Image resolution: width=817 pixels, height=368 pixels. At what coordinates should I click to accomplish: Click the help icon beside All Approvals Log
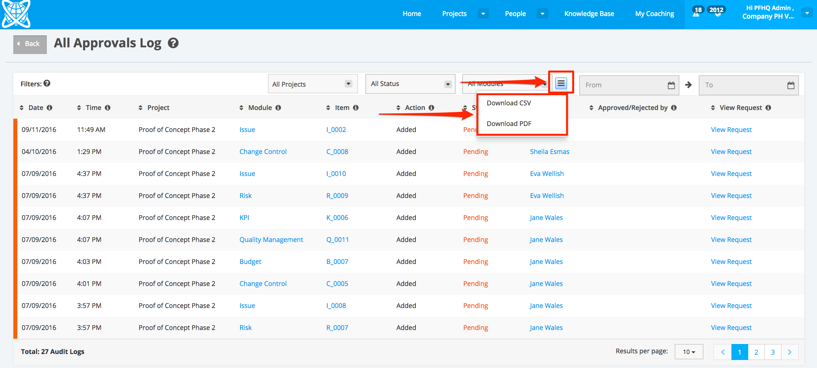[x=173, y=43]
